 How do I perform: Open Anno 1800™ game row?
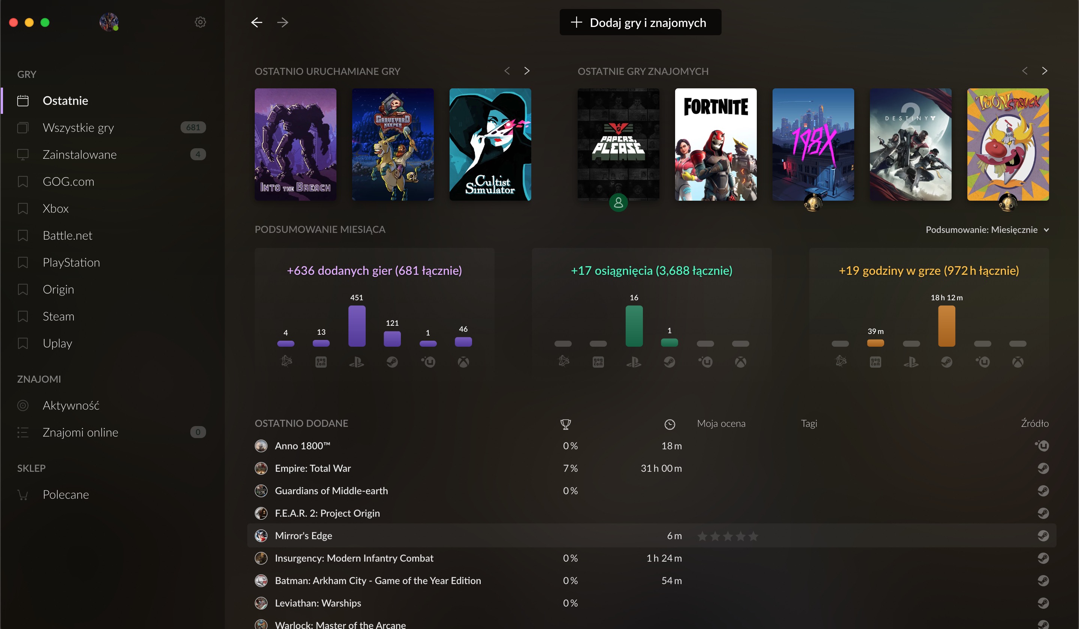652,446
